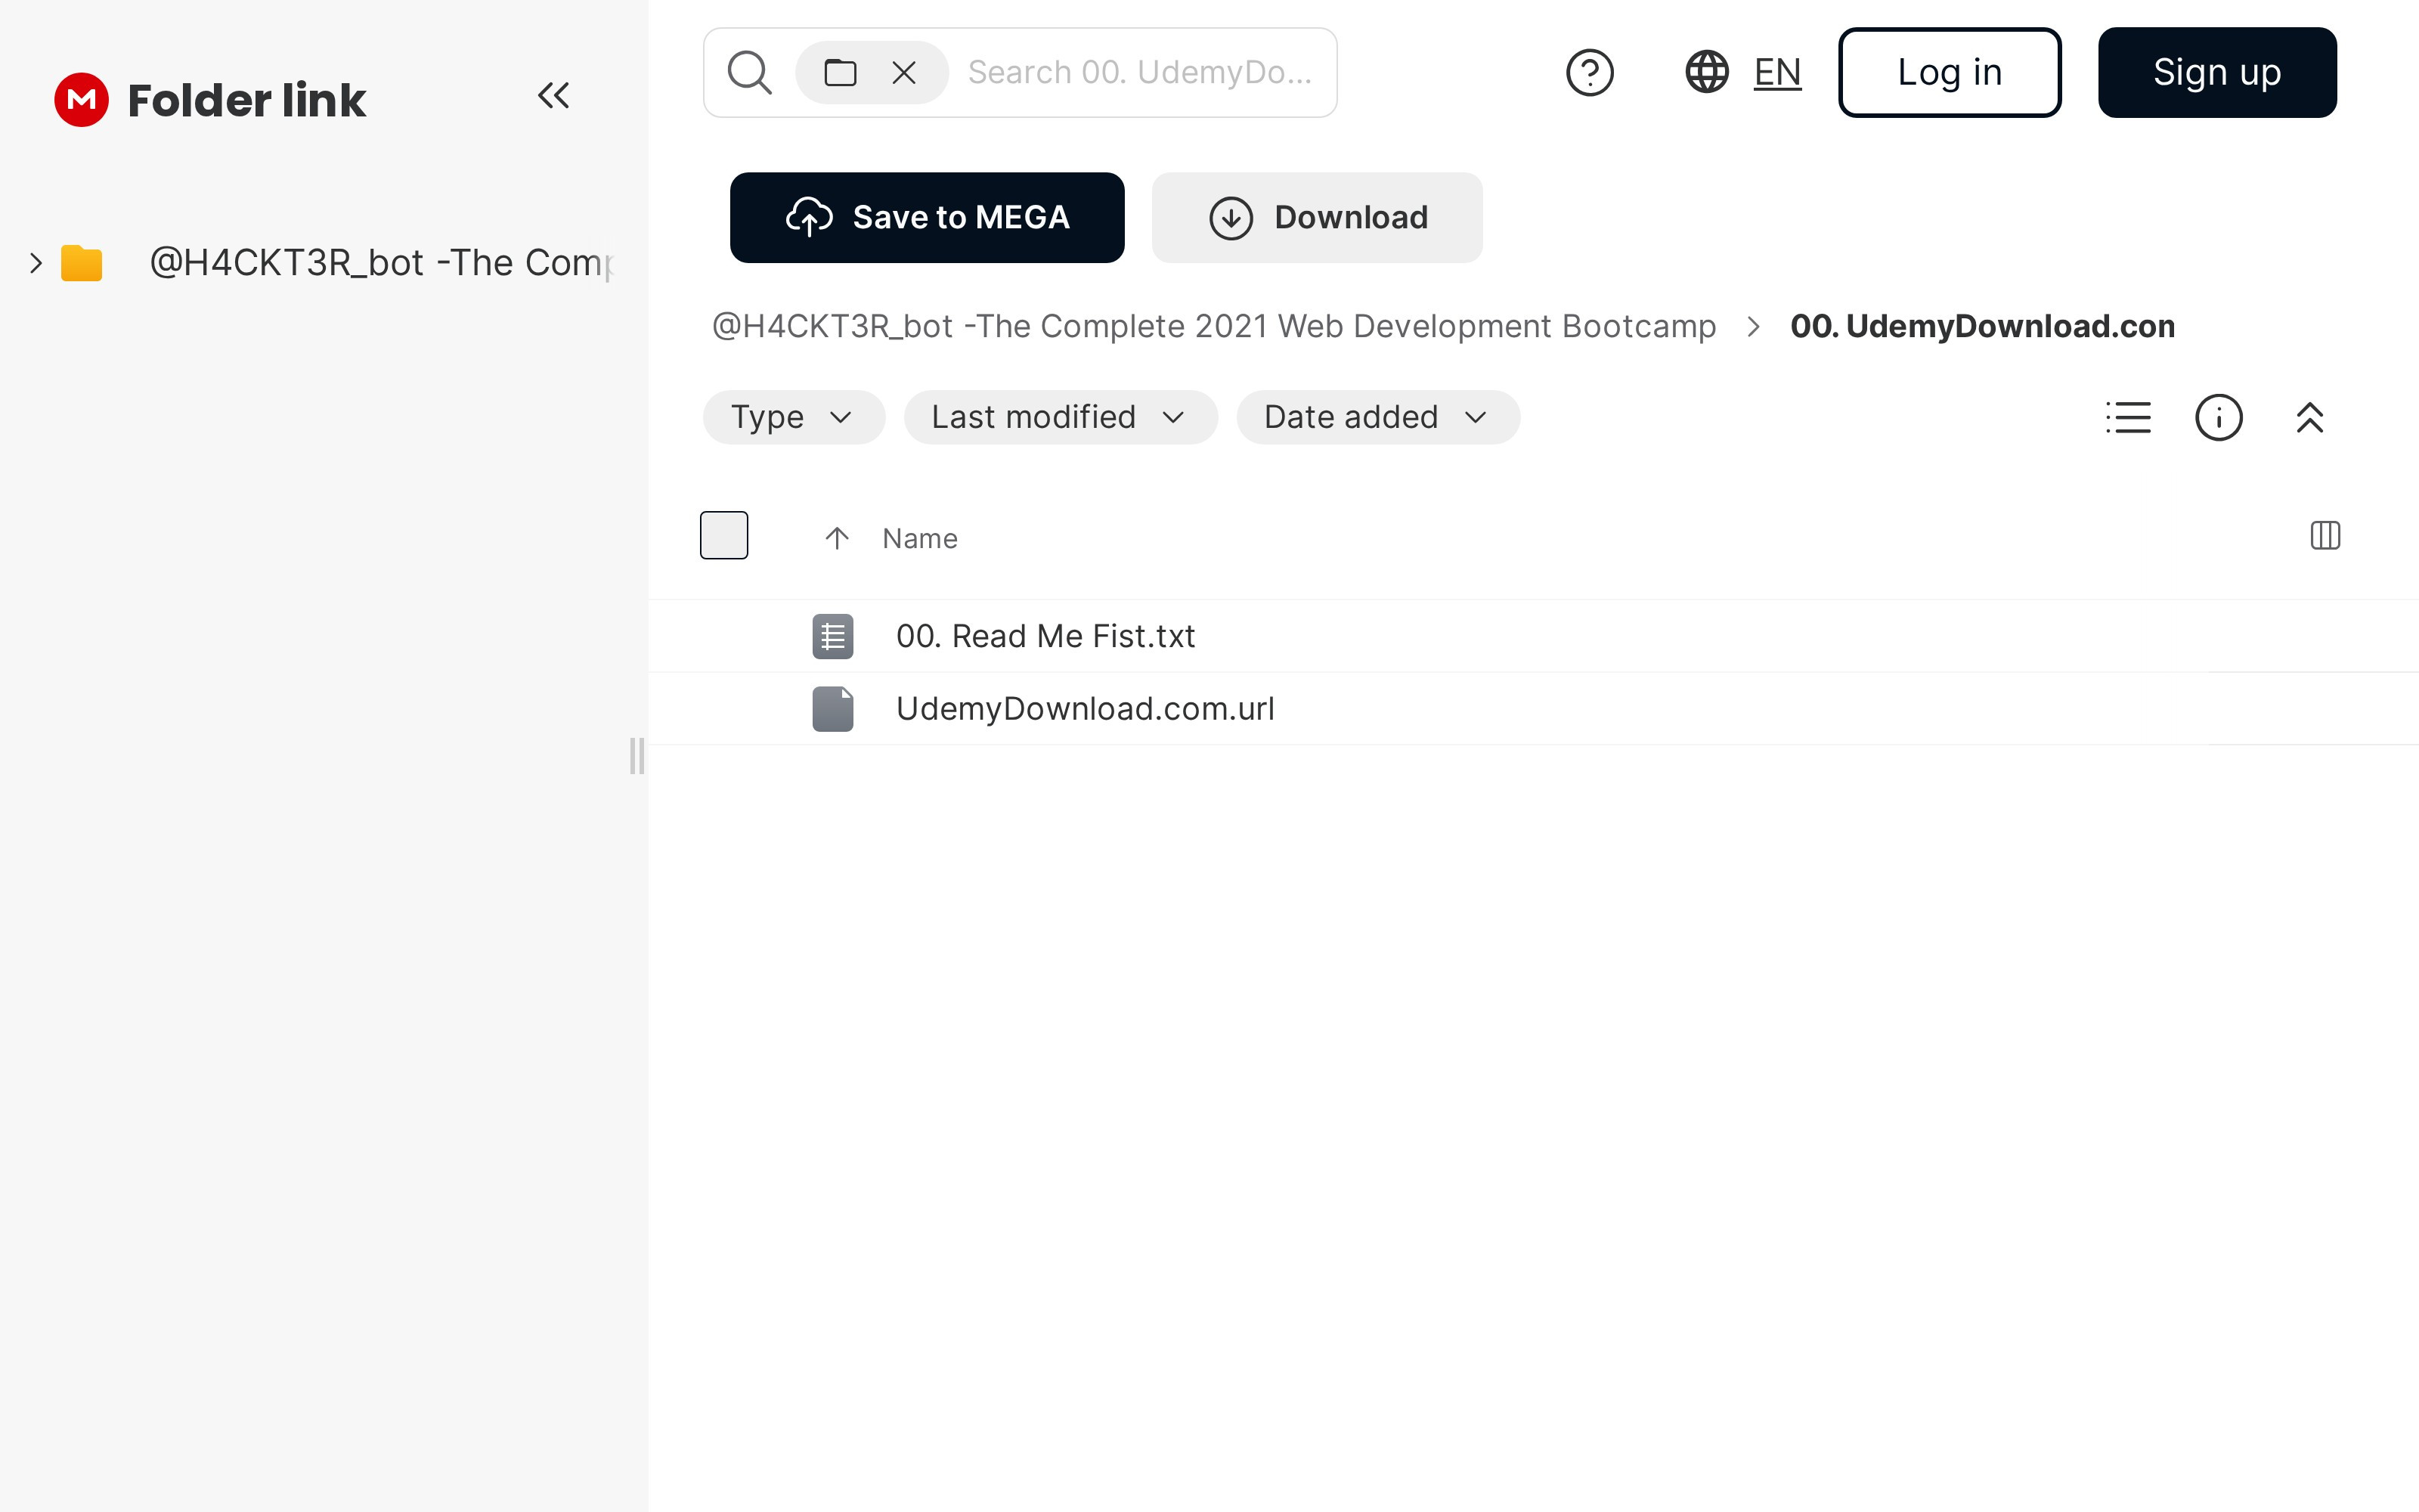Screen dimensions: 2419x1512
Task: Click the yellow folder icon in sidebar
Action: click(x=82, y=263)
